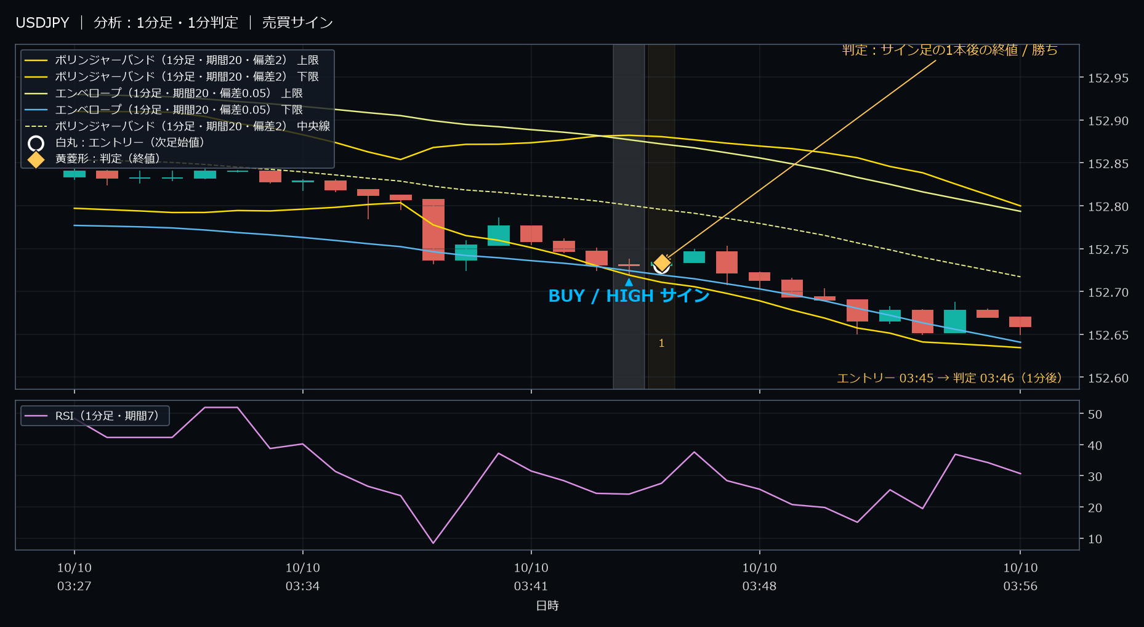Click the 日時 axis title
This screenshot has width=1144, height=627.
pyautogui.click(x=547, y=605)
